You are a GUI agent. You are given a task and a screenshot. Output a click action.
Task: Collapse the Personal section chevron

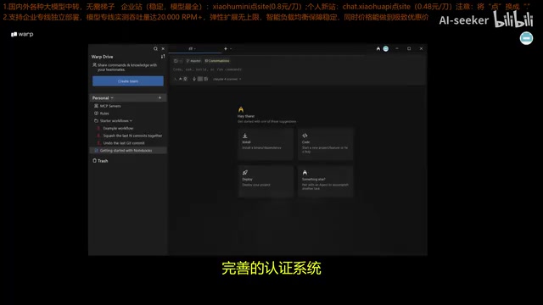[x=112, y=98]
